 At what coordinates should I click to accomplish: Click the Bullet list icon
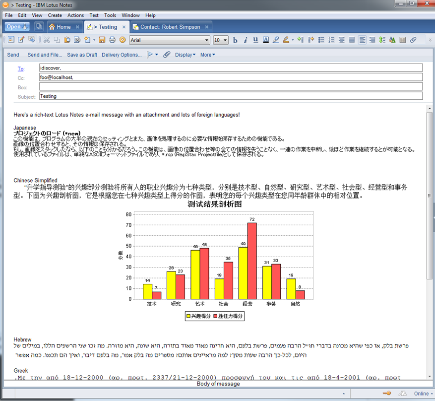[x=321, y=40]
